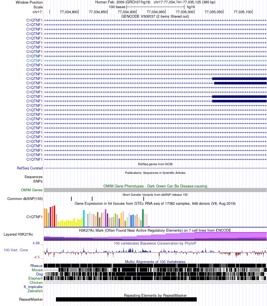Click the 100 bases scale bar
This screenshot has height=306, width=267.
click(155, 7)
